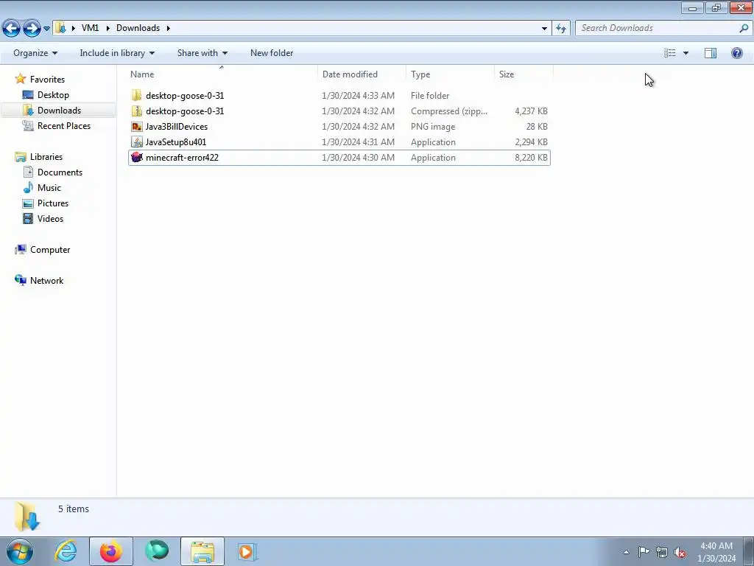This screenshot has width=754, height=566.
Task: Select the minecraft-error422 application file
Action: tap(339, 158)
